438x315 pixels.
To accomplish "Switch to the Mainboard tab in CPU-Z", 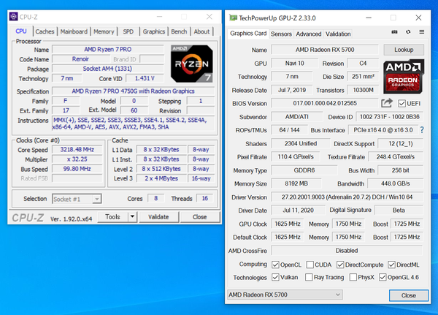I will coord(74,31).
